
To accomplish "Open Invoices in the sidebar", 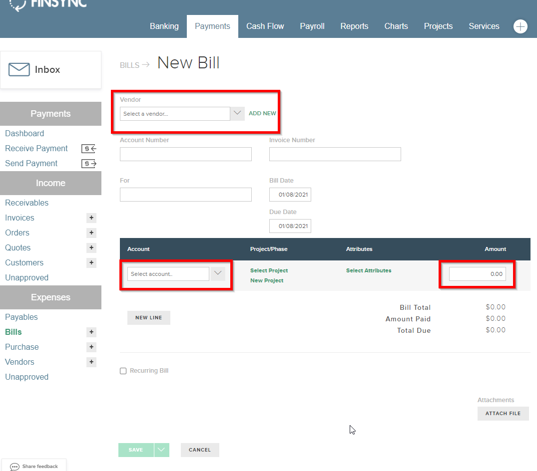I will click(x=19, y=218).
